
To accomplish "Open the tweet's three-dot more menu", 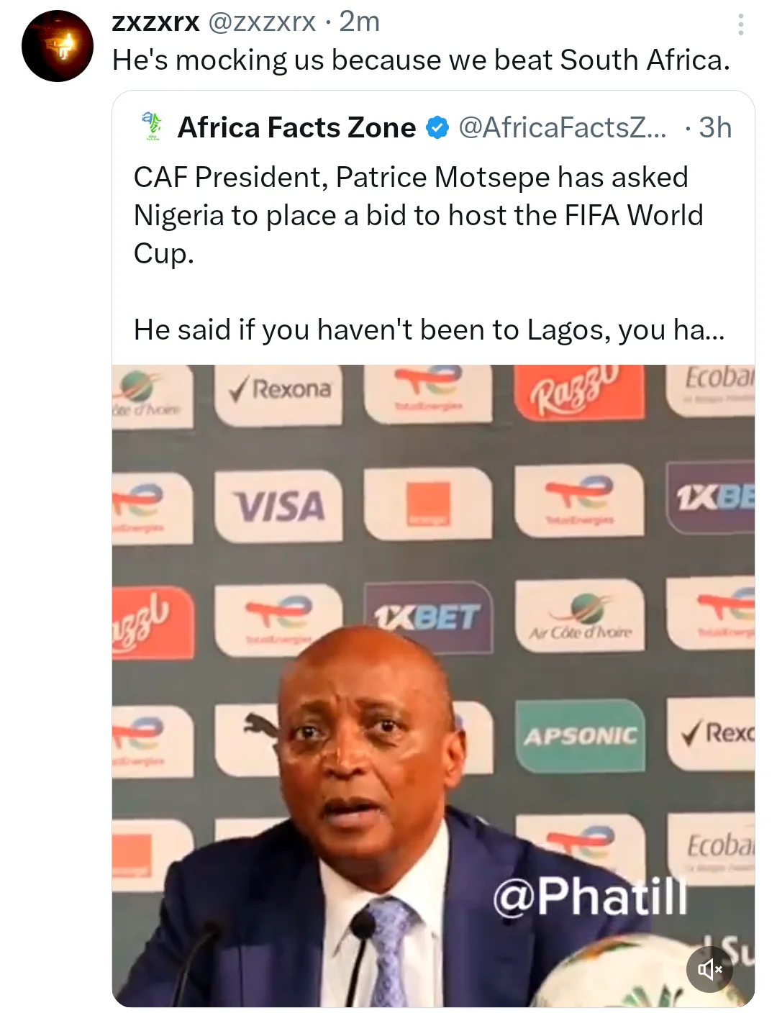I will [x=740, y=25].
